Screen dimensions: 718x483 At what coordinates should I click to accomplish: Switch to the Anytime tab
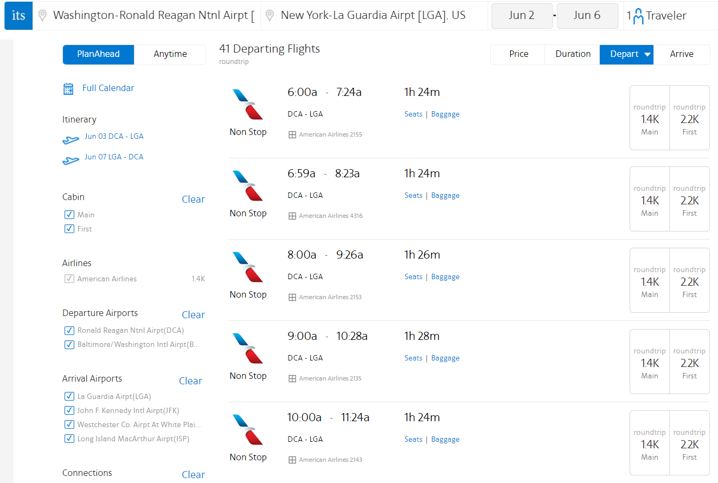tap(170, 54)
